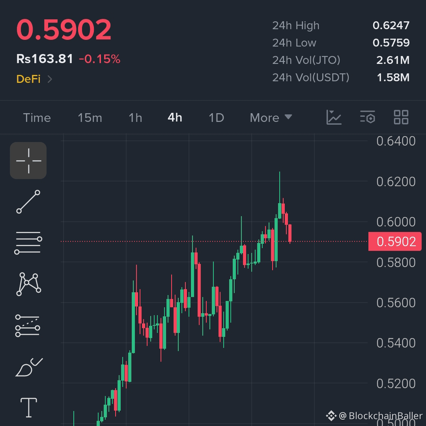Select the 4h interval
Image resolution: width=426 pixels, height=426 pixels.
coord(175,118)
